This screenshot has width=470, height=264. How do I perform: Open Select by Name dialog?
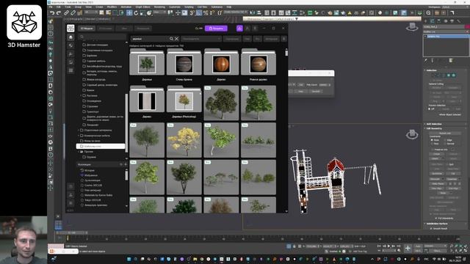coord(108,12)
